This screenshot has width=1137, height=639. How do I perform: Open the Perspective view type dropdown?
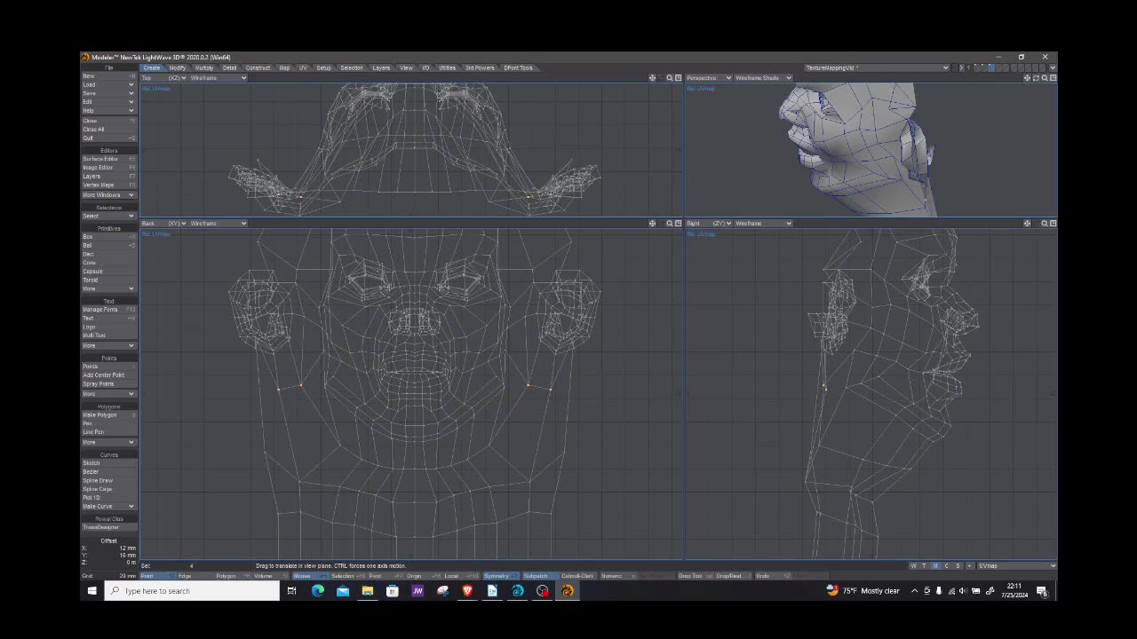coord(709,78)
